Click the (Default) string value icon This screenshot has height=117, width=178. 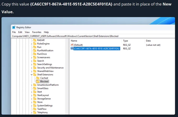click(72, 45)
